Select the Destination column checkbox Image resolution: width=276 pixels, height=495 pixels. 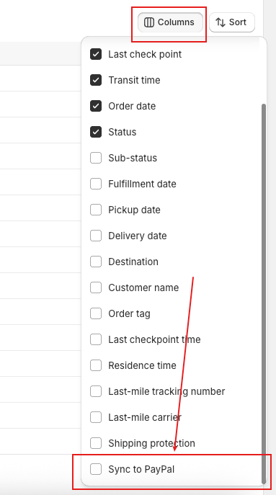tap(96, 262)
